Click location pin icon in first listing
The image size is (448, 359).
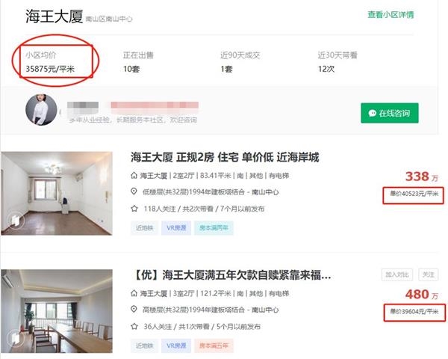point(134,191)
